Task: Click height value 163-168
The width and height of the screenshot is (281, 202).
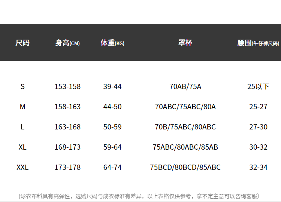Action: 67,127
